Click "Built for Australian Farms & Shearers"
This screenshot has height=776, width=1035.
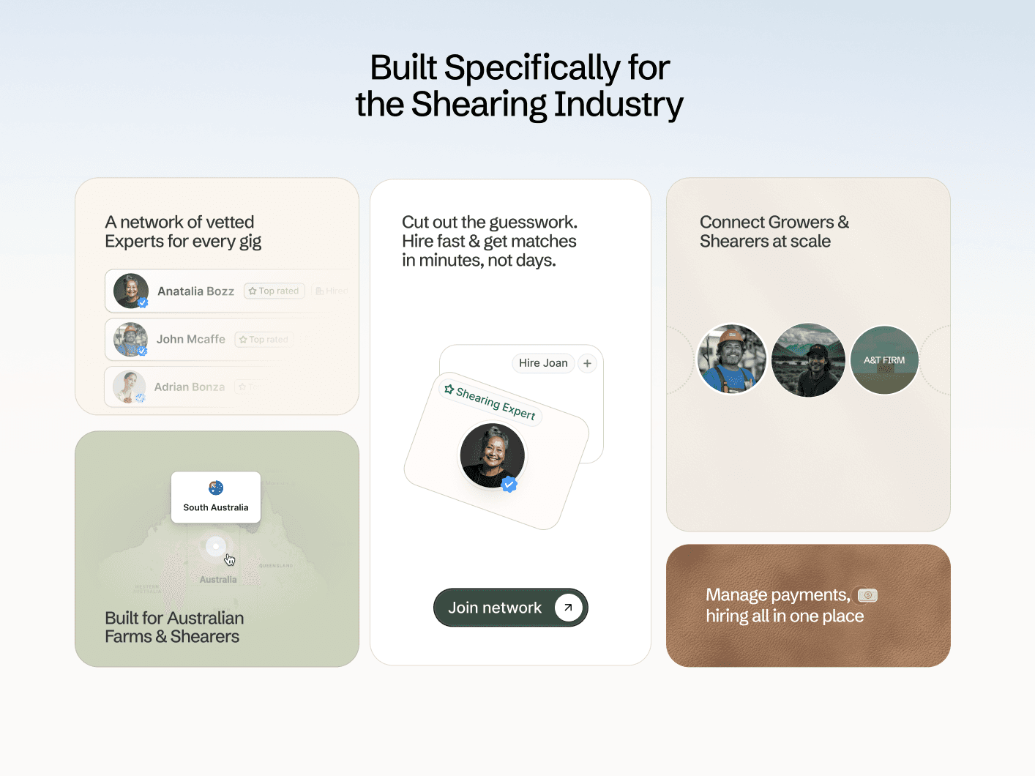point(174,627)
